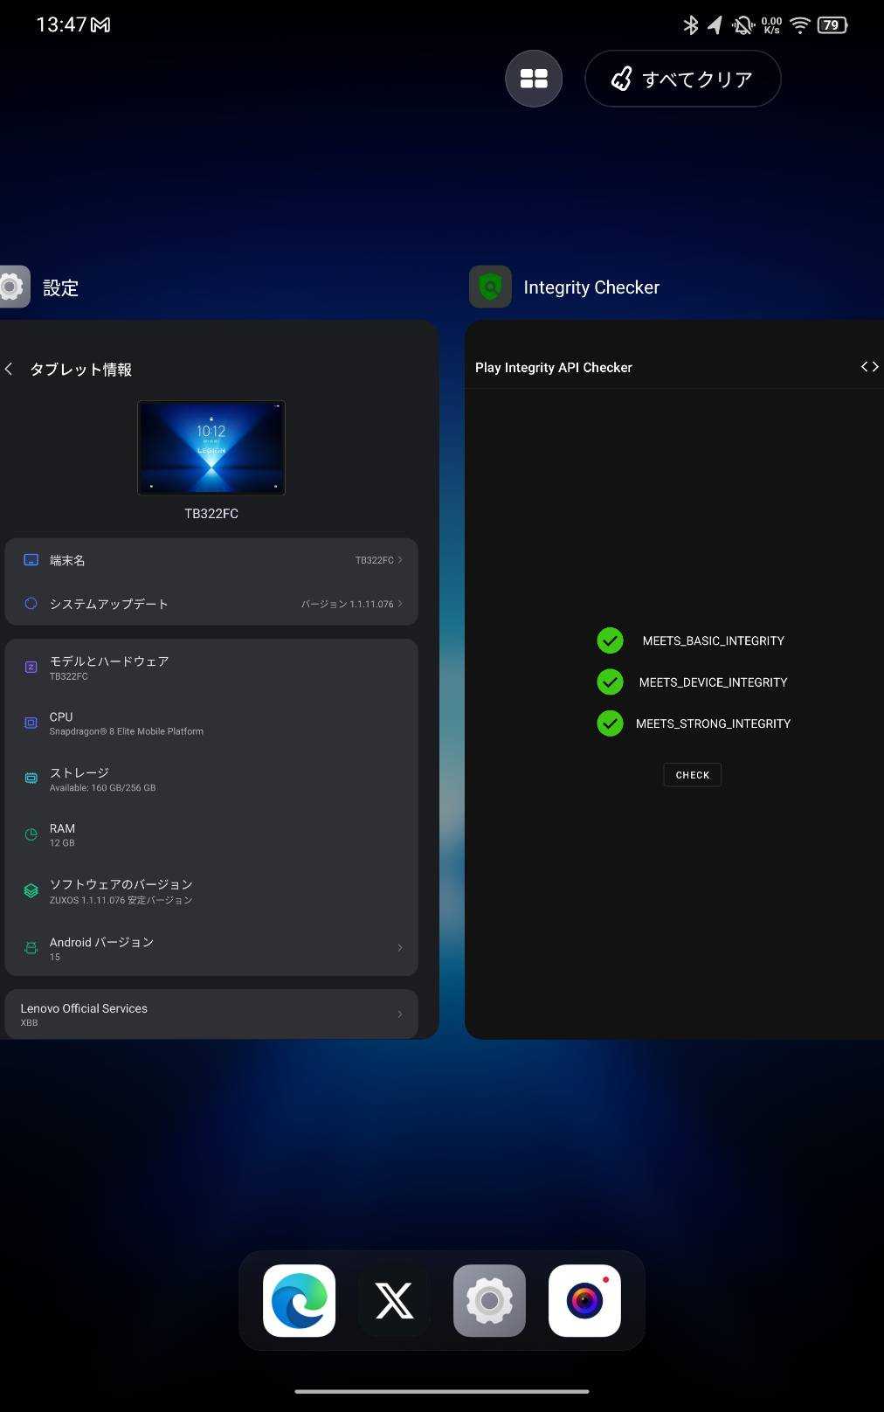Tap the MEETS_STRONG_INTEGRITY green check
884x1412 pixels.
pyautogui.click(x=610, y=723)
